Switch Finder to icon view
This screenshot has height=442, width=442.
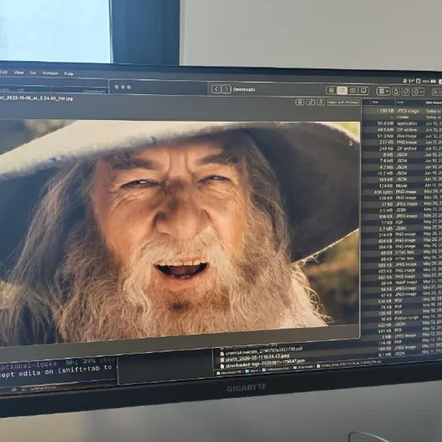(331, 91)
